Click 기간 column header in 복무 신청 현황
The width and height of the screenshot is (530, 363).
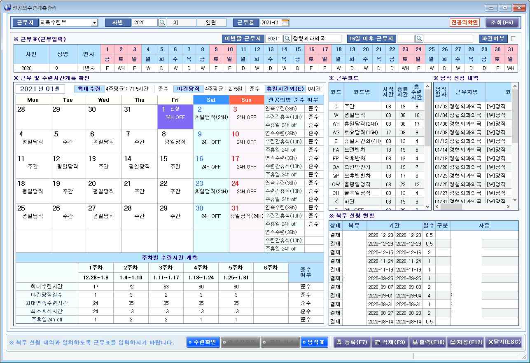(x=395, y=226)
